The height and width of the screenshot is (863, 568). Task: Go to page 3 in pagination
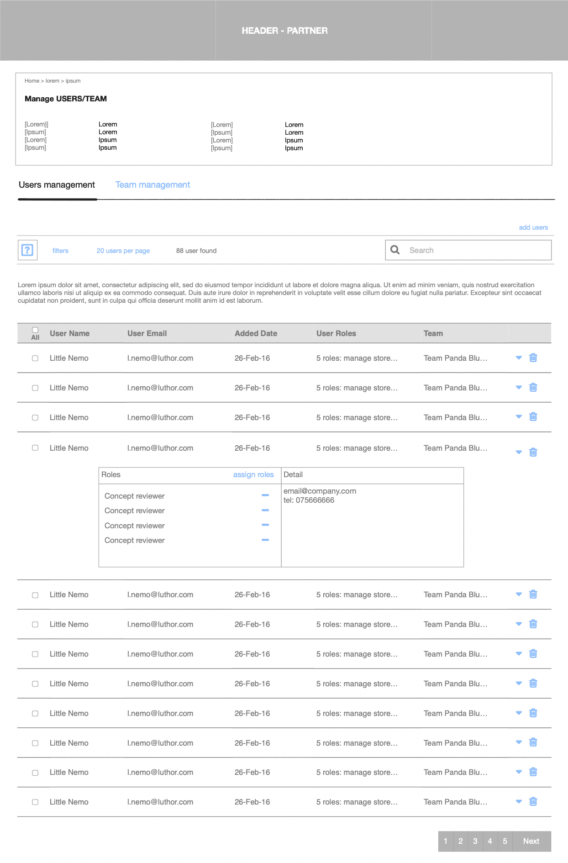[475, 841]
